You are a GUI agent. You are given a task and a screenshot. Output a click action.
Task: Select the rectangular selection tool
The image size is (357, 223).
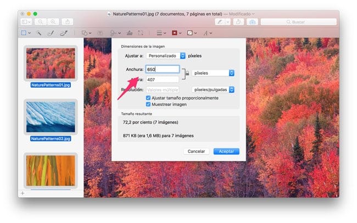coord(24,33)
